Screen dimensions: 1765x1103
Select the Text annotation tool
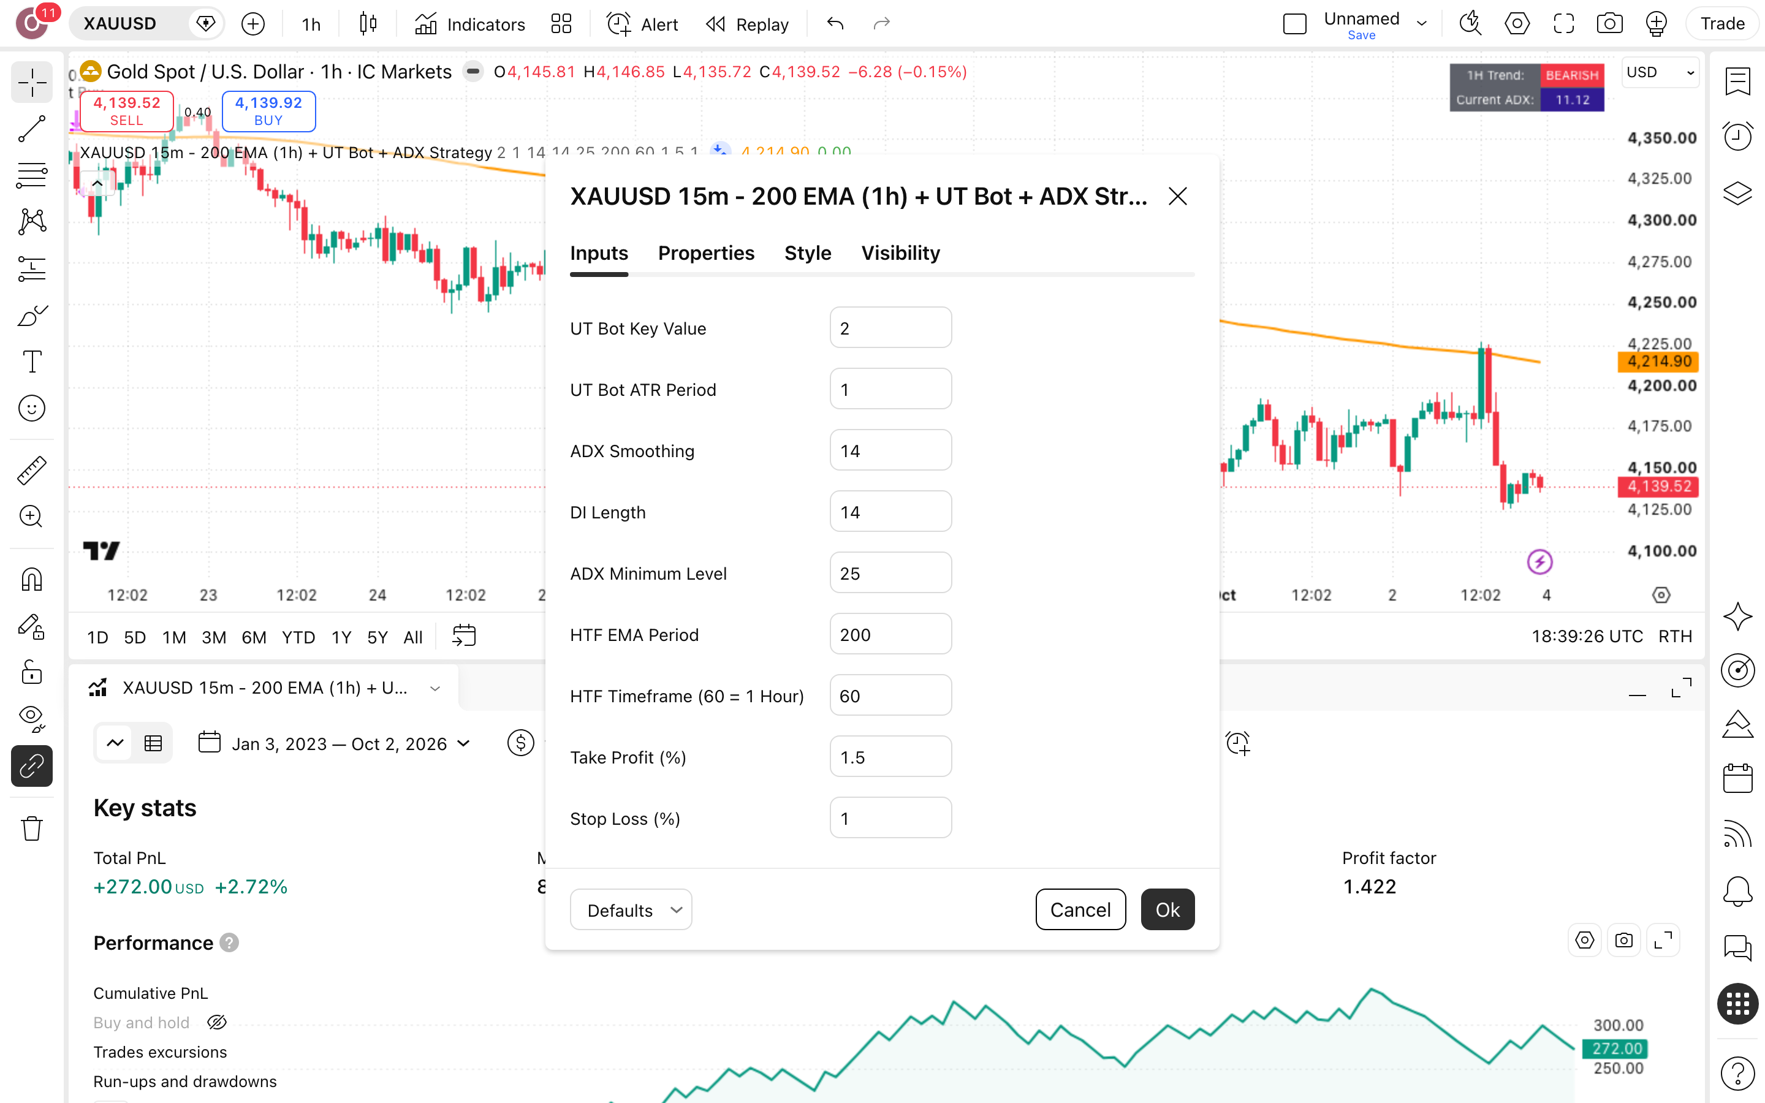point(31,362)
